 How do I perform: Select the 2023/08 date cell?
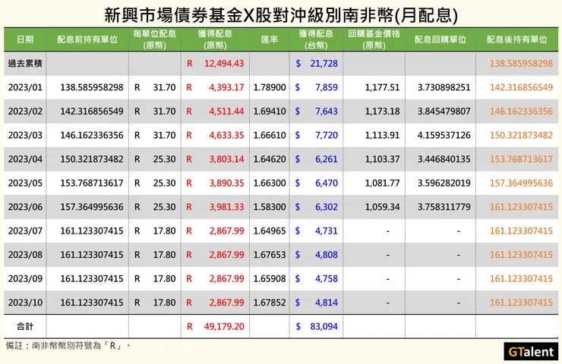(25, 255)
